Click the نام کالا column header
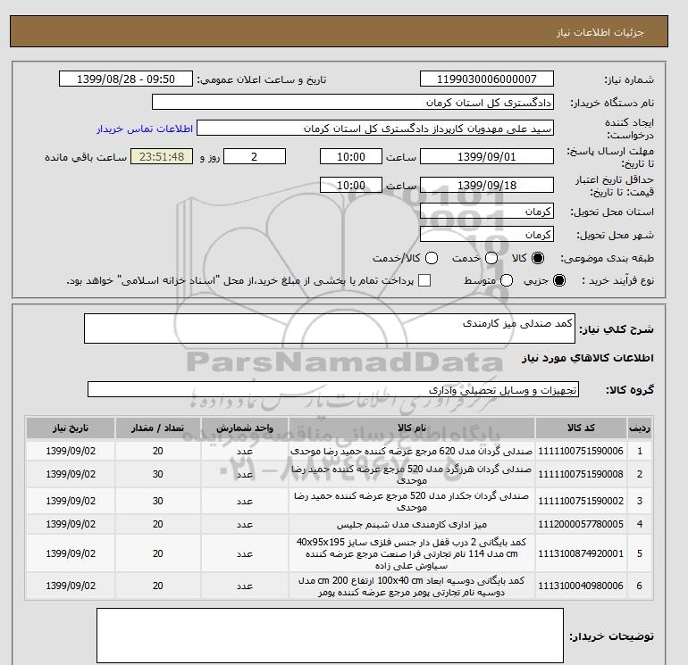 [412, 428]
